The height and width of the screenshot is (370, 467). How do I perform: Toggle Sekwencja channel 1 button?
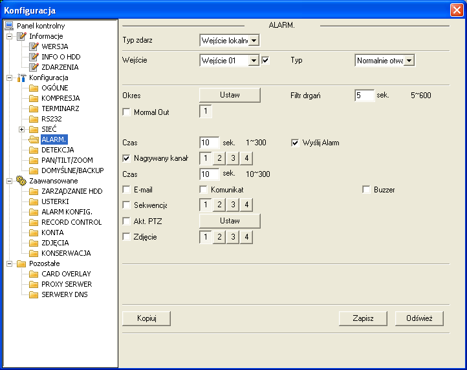pos(206,205)
